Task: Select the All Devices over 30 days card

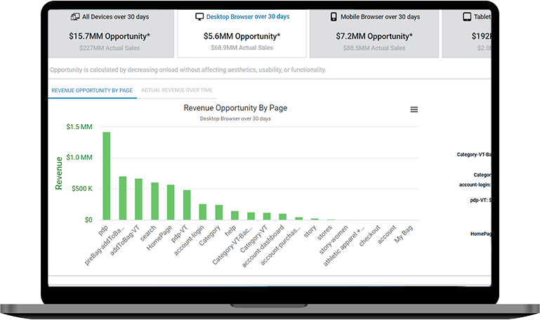Action: pyautogui.click(x=111, y=34)
